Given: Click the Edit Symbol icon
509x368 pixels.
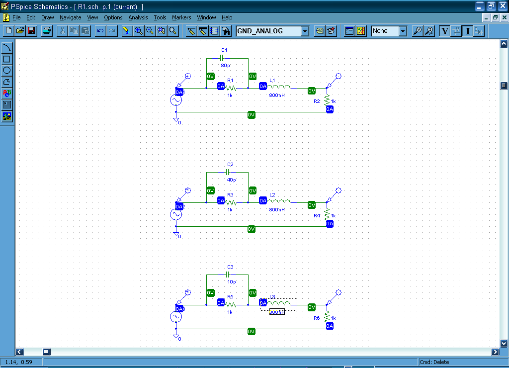Looking at the screenshot, I should 331,31.
